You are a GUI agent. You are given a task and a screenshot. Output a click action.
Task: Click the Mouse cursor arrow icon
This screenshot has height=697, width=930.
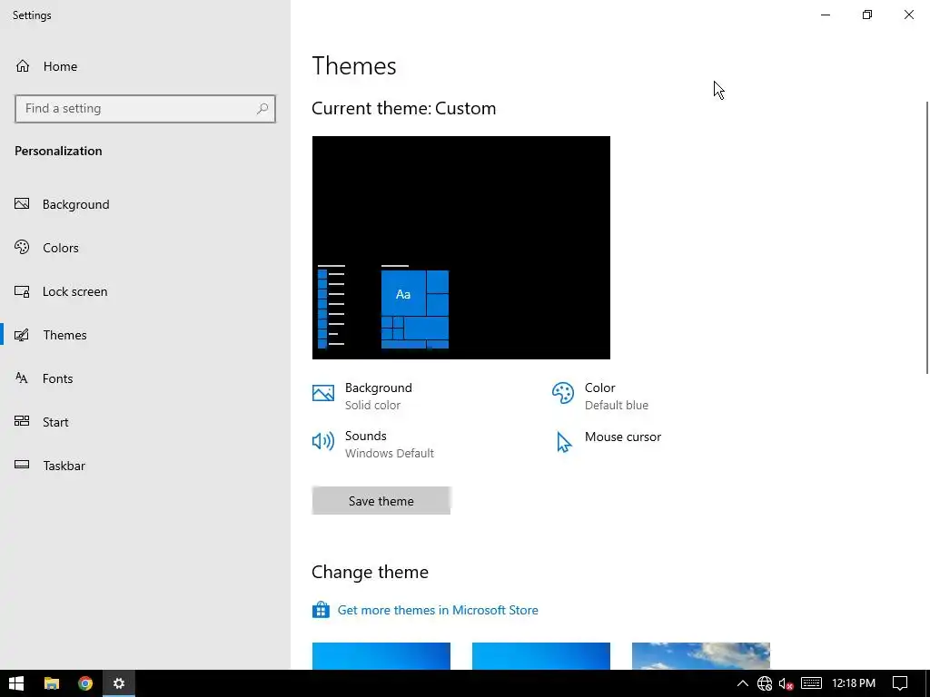563,442
